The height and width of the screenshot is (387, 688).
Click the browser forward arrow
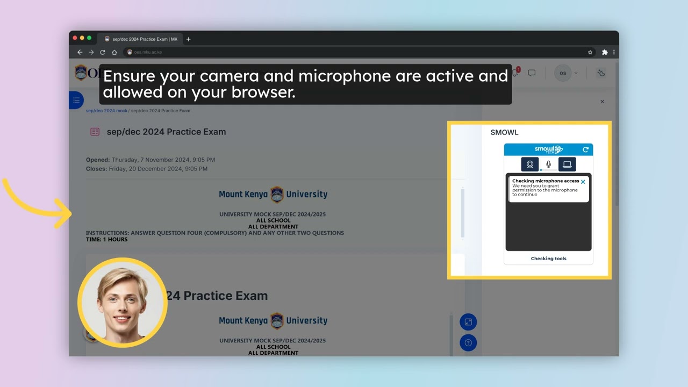click(x=91, y=52)
